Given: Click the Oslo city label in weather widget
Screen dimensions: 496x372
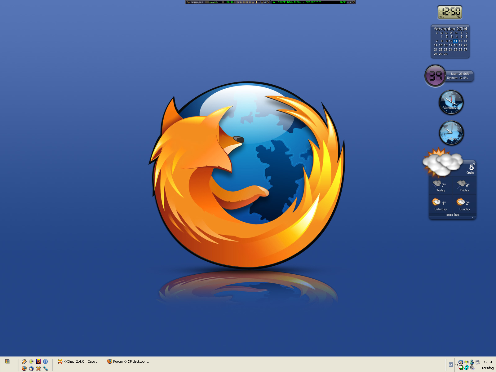Looking at the screenshot, I should pyautogui.click(x=470, y=173).
